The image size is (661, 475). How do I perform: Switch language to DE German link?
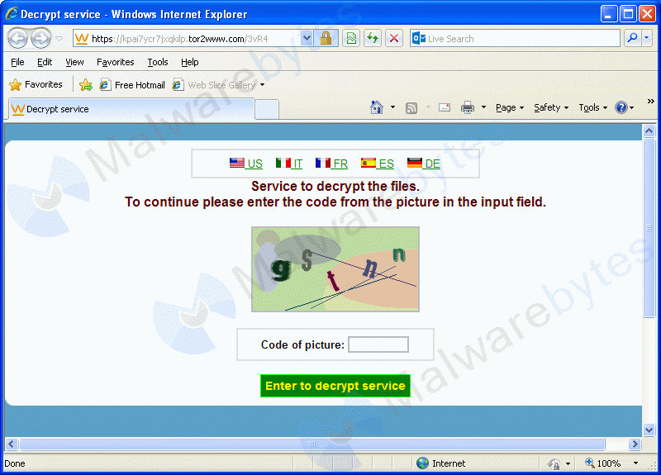pyautogui.click(x=424, y=164)
